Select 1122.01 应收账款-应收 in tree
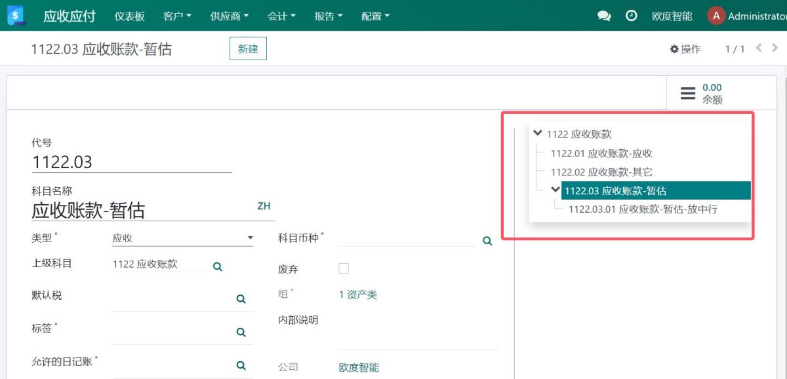Viewport: 787px width, 379px height. (x=601, y=153)
